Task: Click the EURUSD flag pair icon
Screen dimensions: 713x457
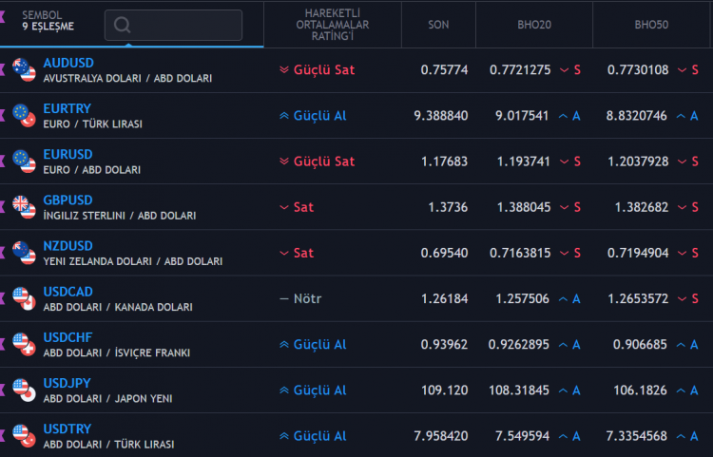Action: [x=24, y=162]
